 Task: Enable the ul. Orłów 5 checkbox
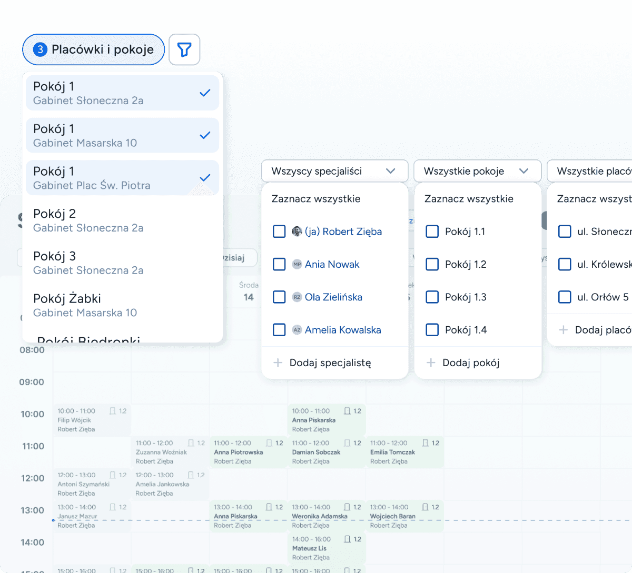565,297
